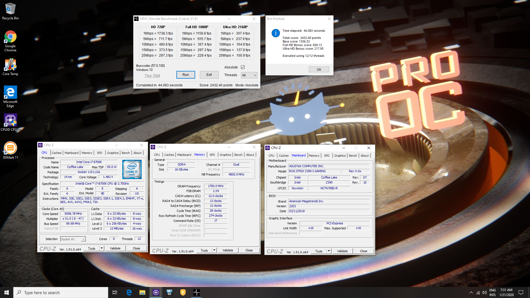Click Close in CPU-Z Memory window

(x=249, y=250)
